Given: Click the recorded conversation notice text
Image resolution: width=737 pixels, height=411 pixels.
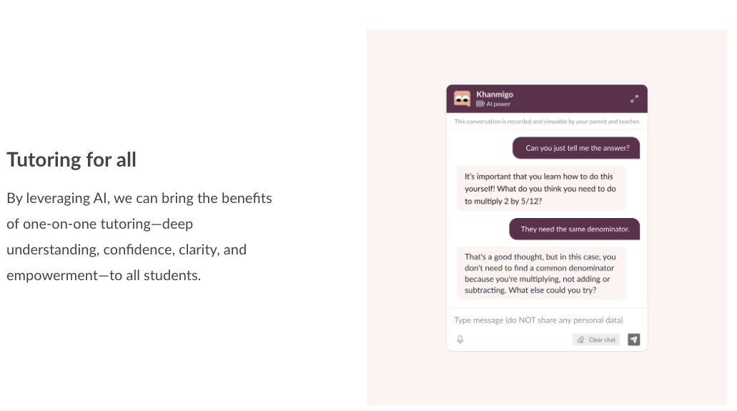Looking at the screenshot, I should (547, 122).
